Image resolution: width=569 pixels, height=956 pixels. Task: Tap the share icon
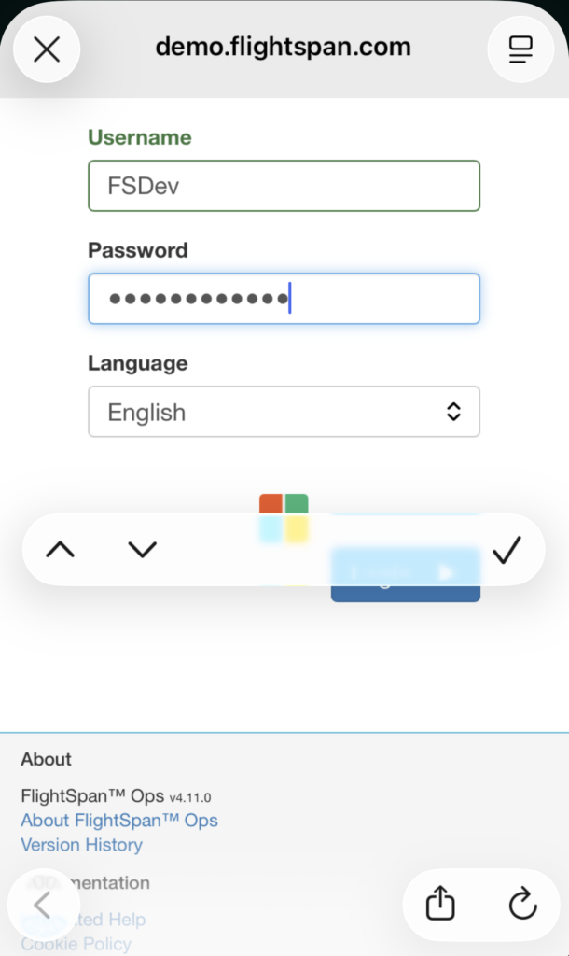(x=440, y=904)
